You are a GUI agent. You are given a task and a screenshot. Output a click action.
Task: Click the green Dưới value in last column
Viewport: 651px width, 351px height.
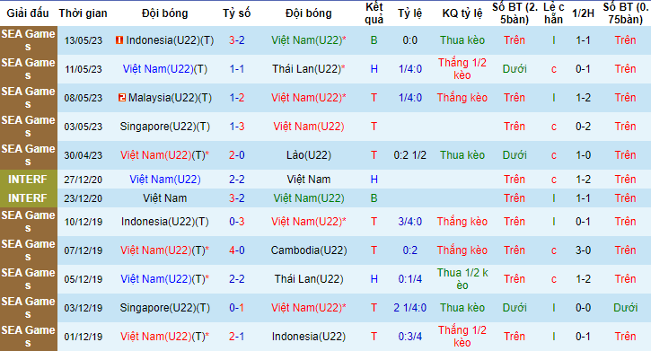[x=625, y=308]
